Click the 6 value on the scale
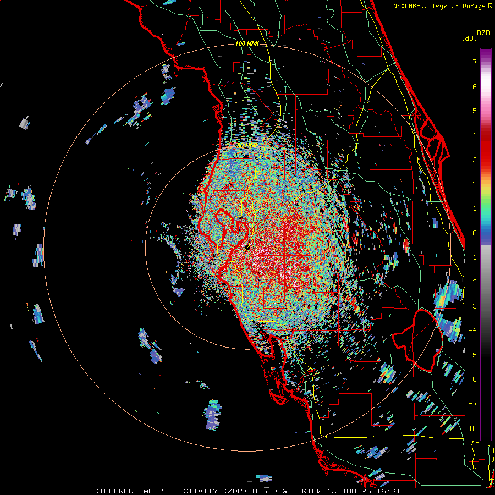Image resolution: width=495 pixels, height=495 pixels. click(475, 86)
